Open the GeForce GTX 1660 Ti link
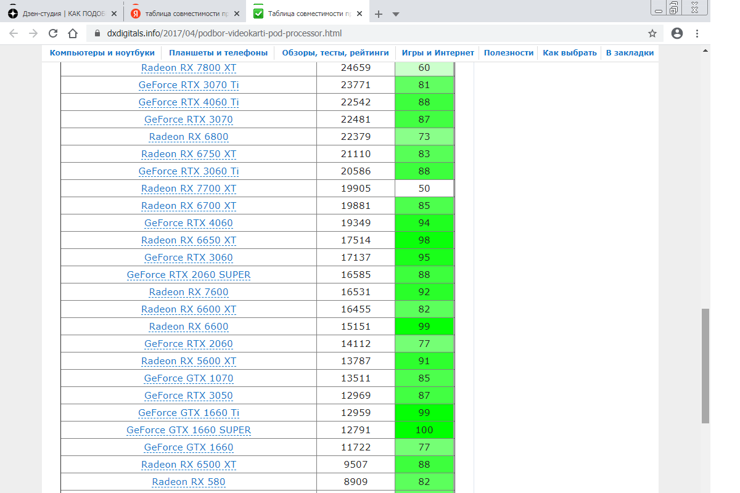 (189, 413)
